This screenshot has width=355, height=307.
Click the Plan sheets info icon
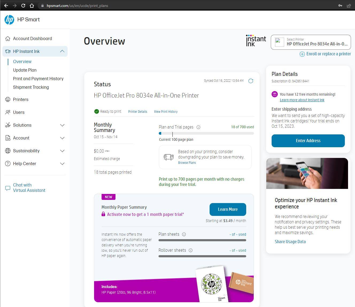tap(184, 234)
